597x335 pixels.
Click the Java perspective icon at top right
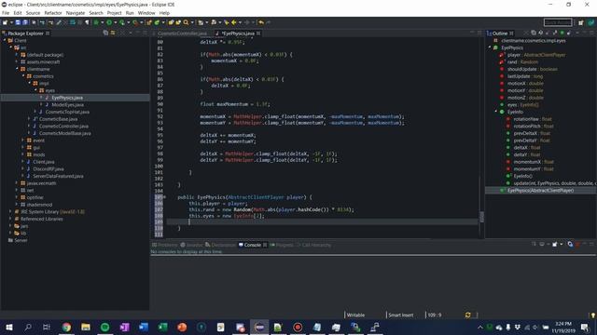pos(590,22)
